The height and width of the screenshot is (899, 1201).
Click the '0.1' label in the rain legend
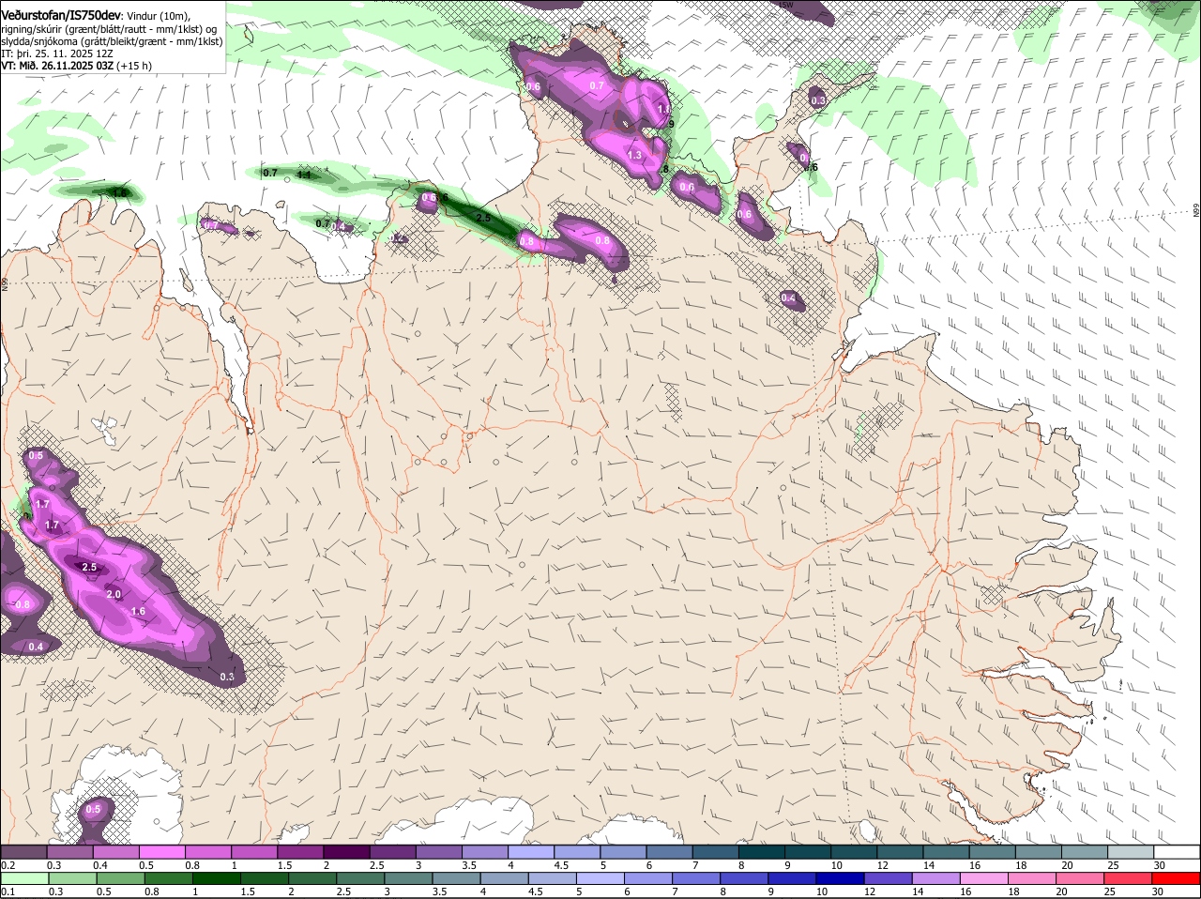tap(8, 891)
